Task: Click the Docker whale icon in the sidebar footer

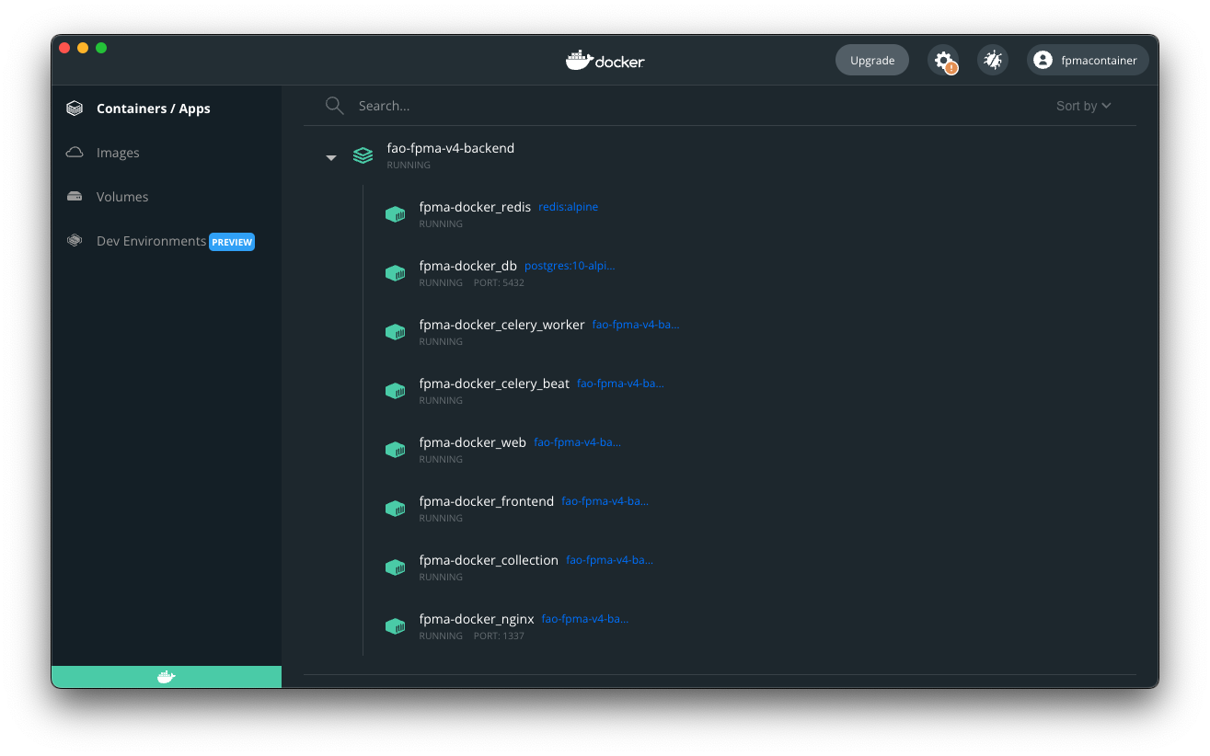Action: tap(167, 677)
